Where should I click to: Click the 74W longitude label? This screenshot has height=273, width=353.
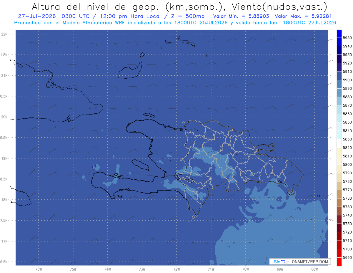click(x=108, y=269)
